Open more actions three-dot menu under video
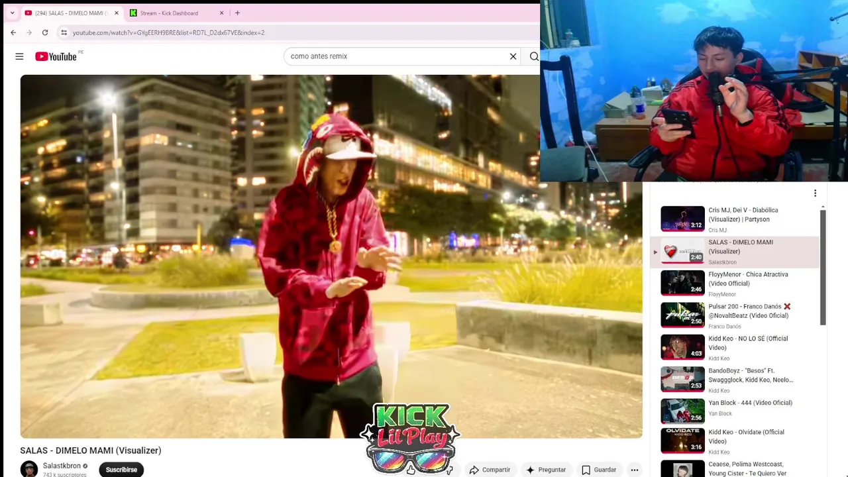848x477 pixels. coord(635,470)
